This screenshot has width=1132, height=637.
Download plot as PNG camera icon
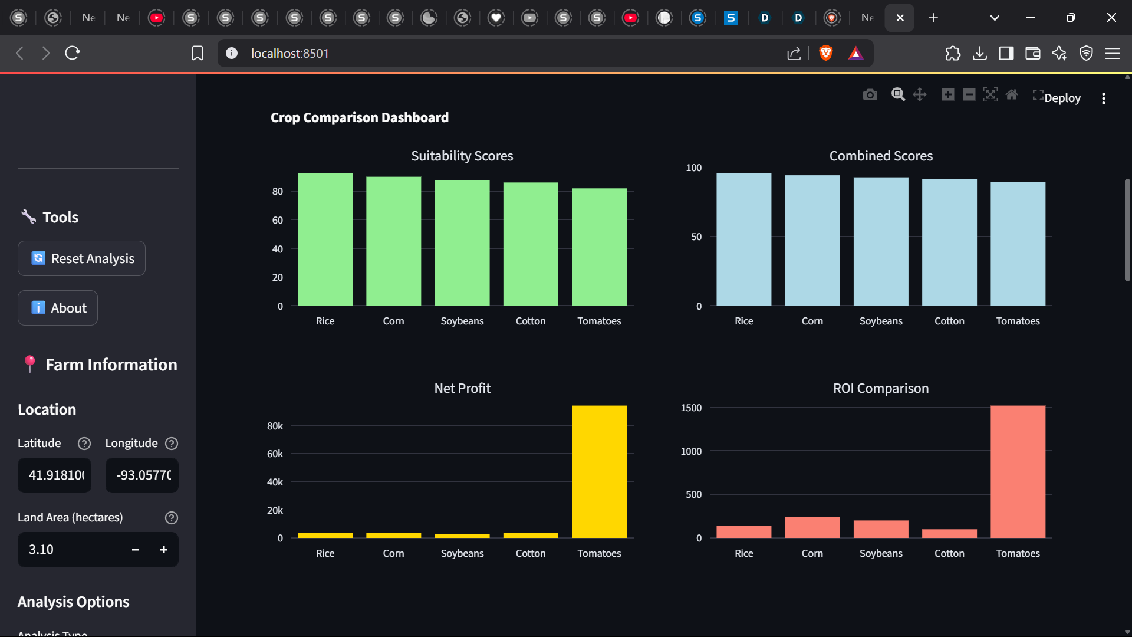(x=870, y=95)
